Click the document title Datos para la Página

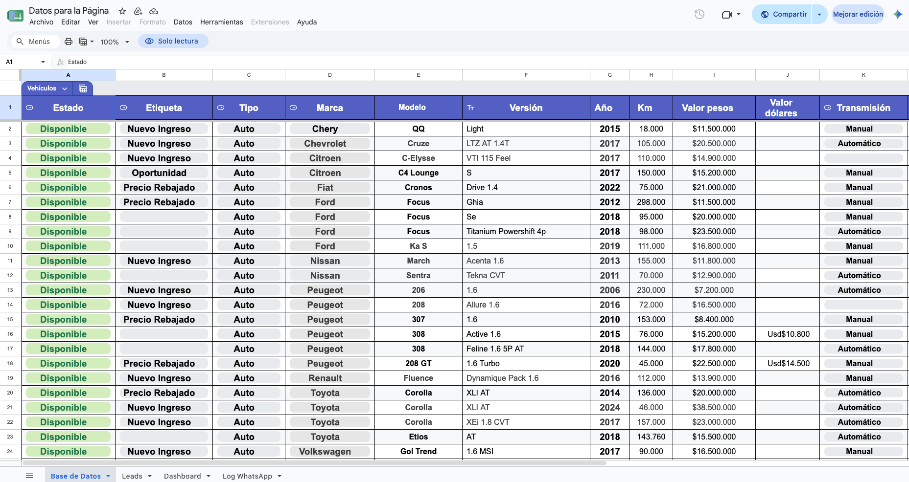point(69,11)
